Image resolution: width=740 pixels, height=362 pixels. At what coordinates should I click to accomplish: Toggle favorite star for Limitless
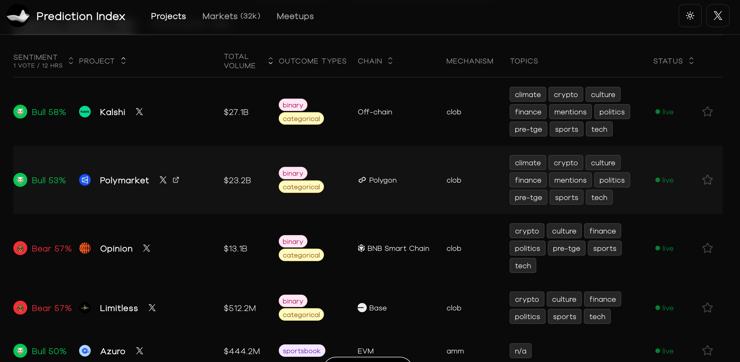[x=707, y=308]
